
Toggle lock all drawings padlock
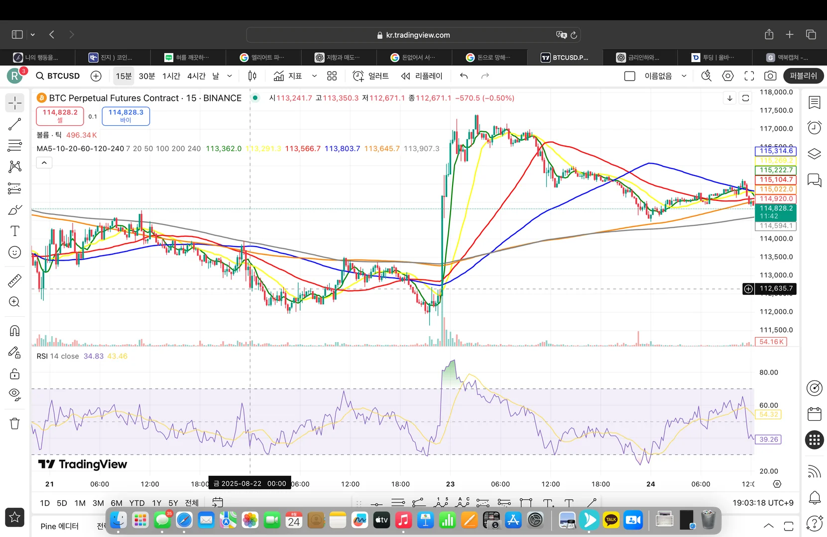[15, 374]
